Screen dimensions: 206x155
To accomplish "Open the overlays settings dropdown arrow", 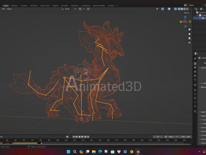I will point(172,9).
